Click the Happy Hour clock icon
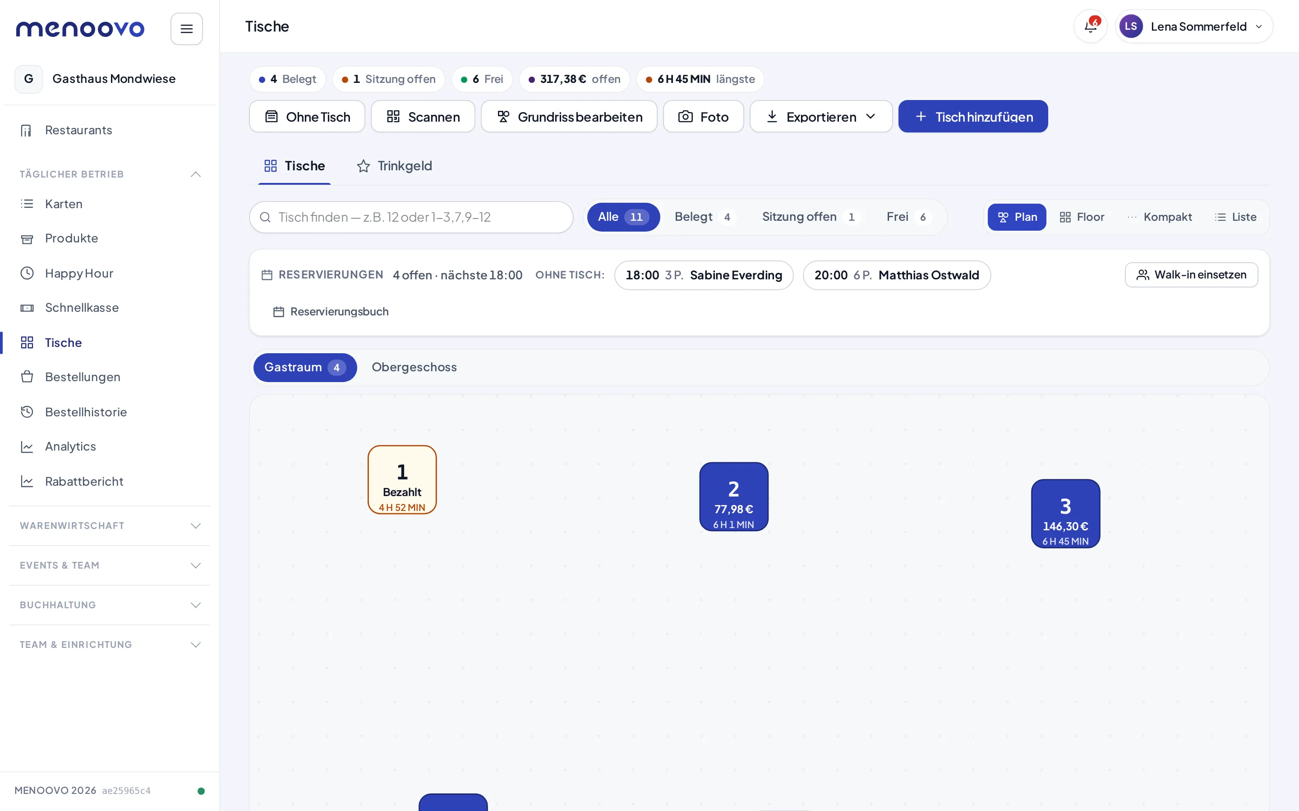 pyautogui.click(x=27, y=273)
